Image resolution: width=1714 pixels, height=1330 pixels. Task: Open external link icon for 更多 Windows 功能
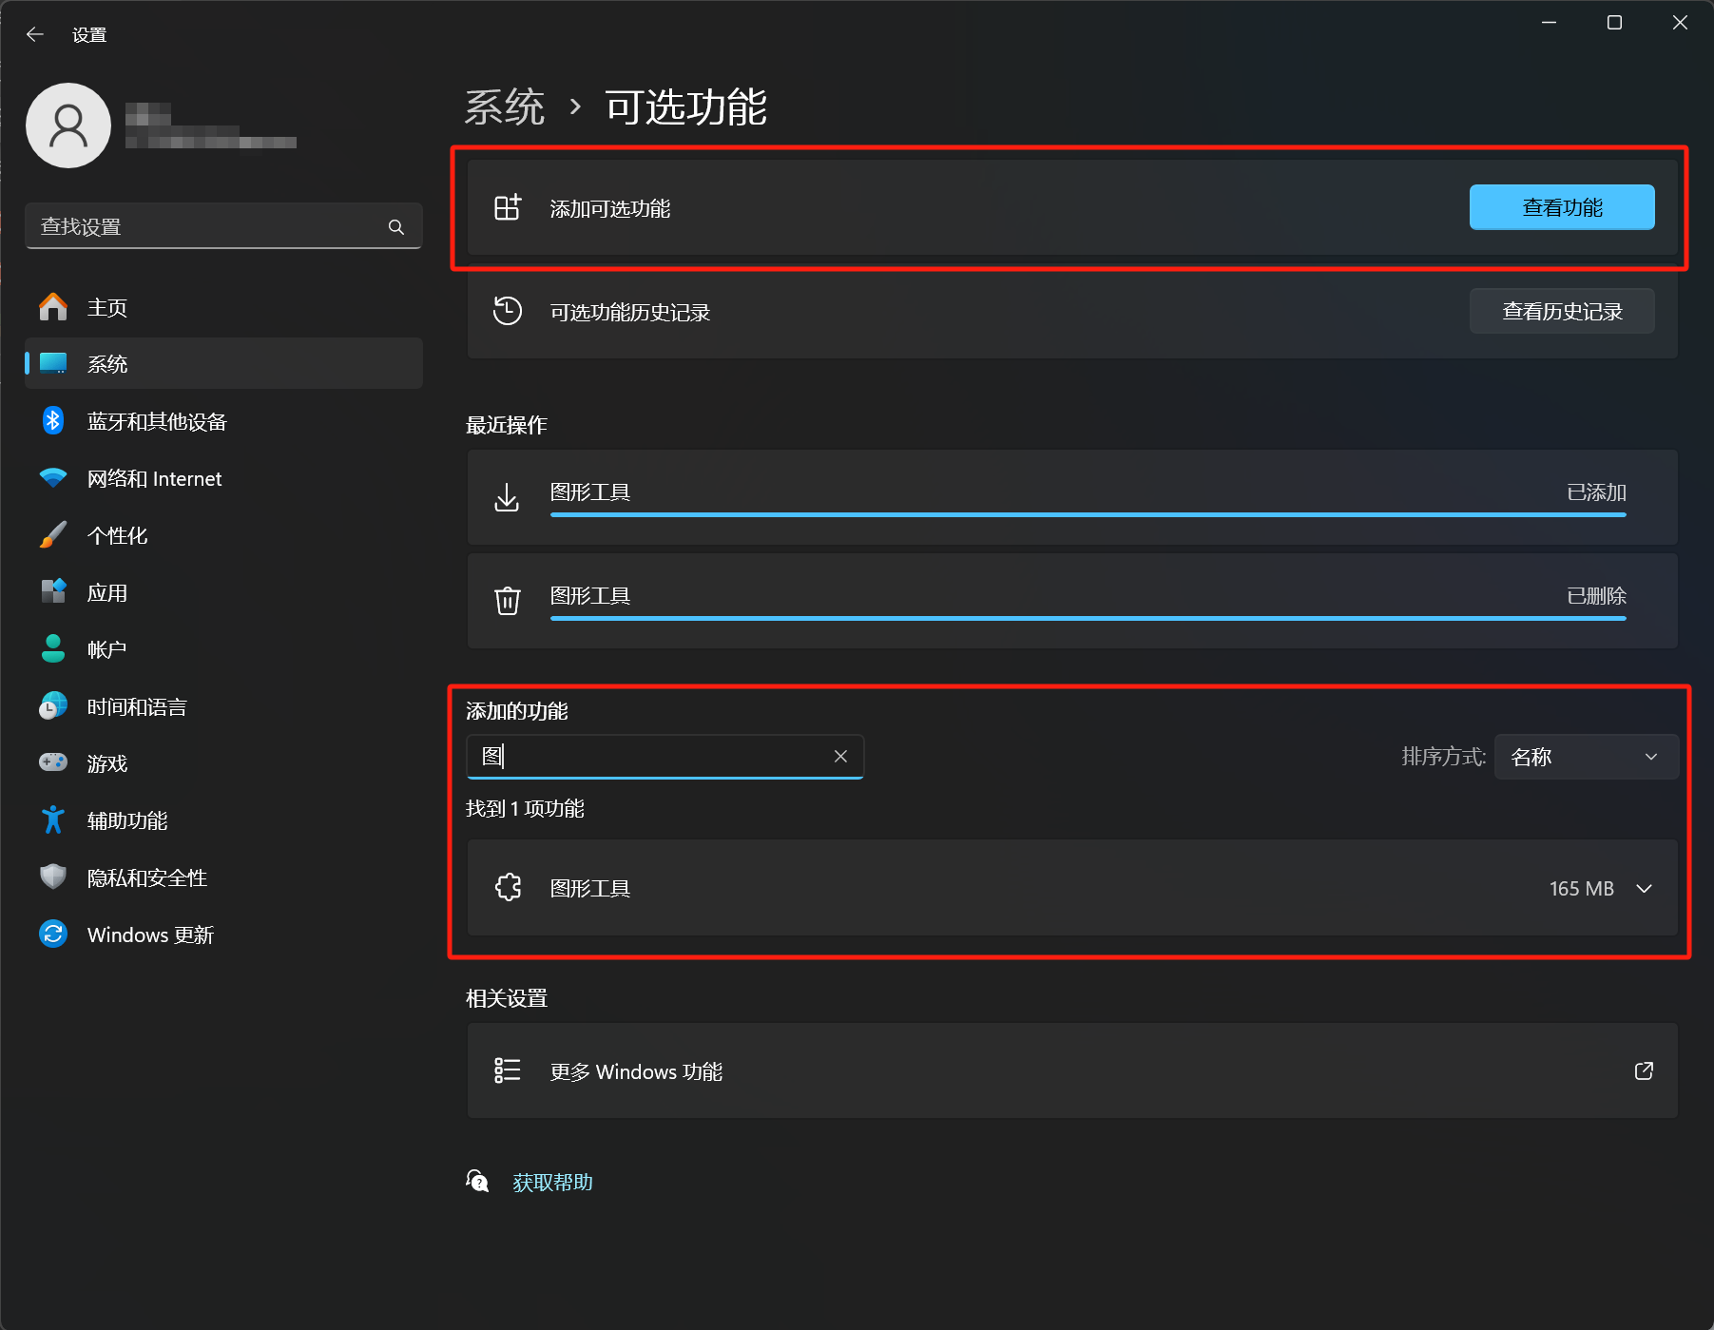(1644, 1070)
